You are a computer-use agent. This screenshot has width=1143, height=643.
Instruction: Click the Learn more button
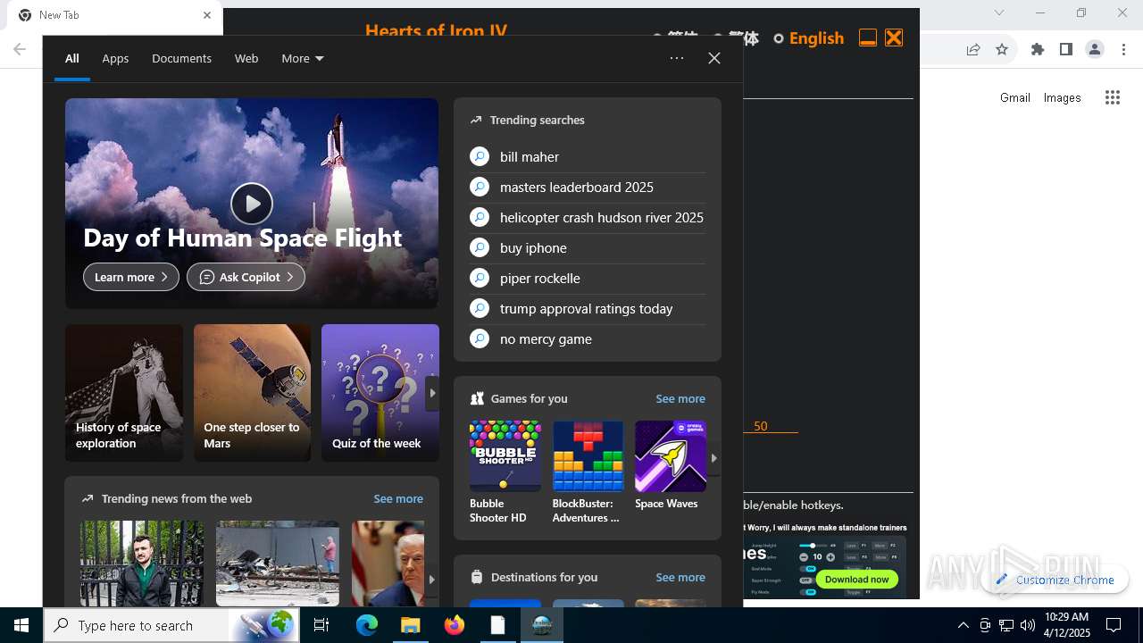[131, 277]
